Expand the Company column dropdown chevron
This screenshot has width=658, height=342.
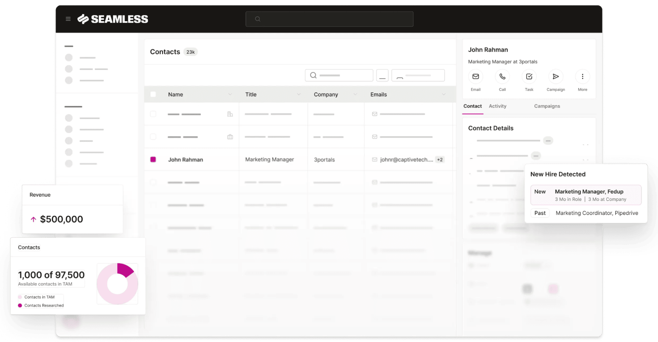tap(355, 94)
